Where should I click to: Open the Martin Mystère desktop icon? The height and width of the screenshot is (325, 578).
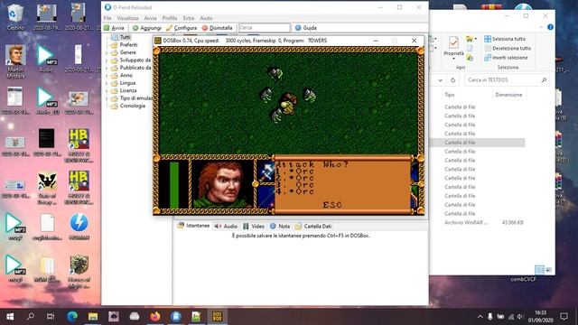pyautogui.click(x=15, y=61)
